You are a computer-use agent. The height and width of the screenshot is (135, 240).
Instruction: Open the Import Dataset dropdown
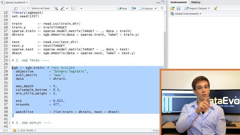coord(197,8)
